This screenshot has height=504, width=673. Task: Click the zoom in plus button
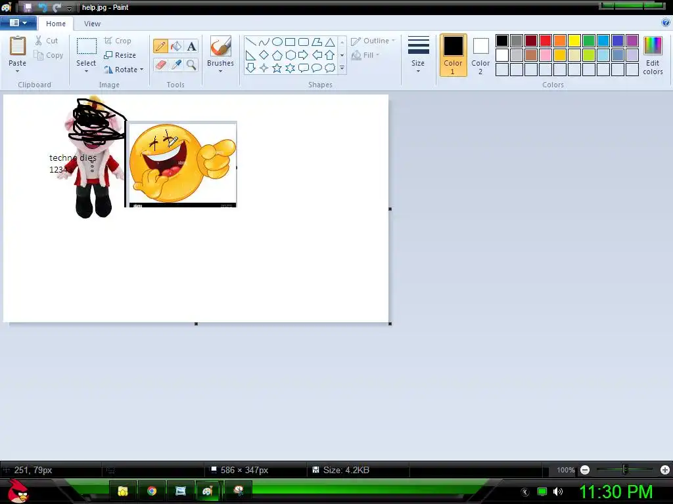point(665,470)
